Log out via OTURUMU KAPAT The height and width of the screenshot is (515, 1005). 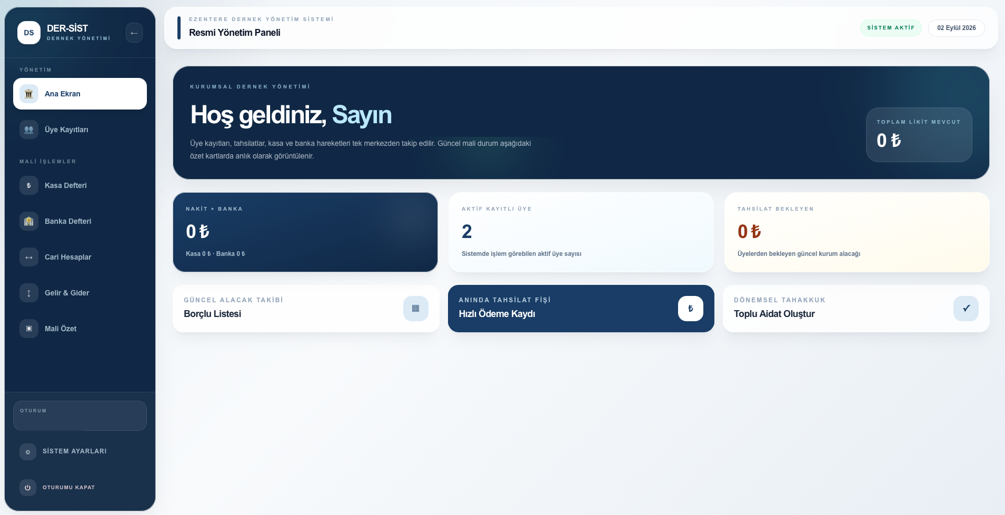pos(80,488)
